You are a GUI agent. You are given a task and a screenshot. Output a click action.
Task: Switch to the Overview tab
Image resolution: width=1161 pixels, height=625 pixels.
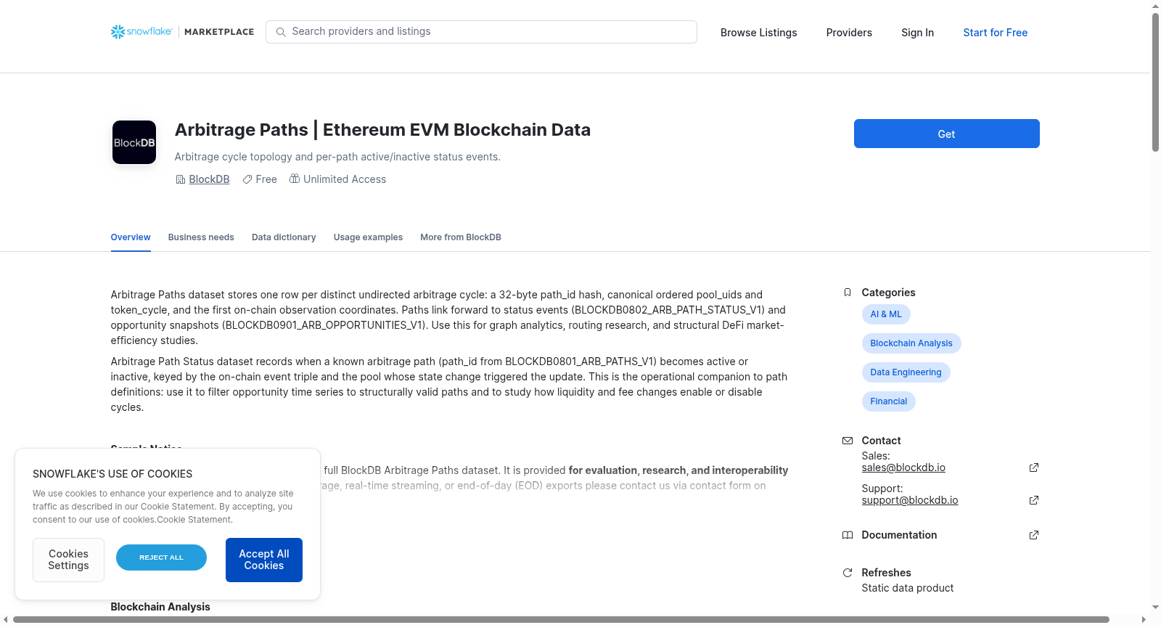[131, 237]
